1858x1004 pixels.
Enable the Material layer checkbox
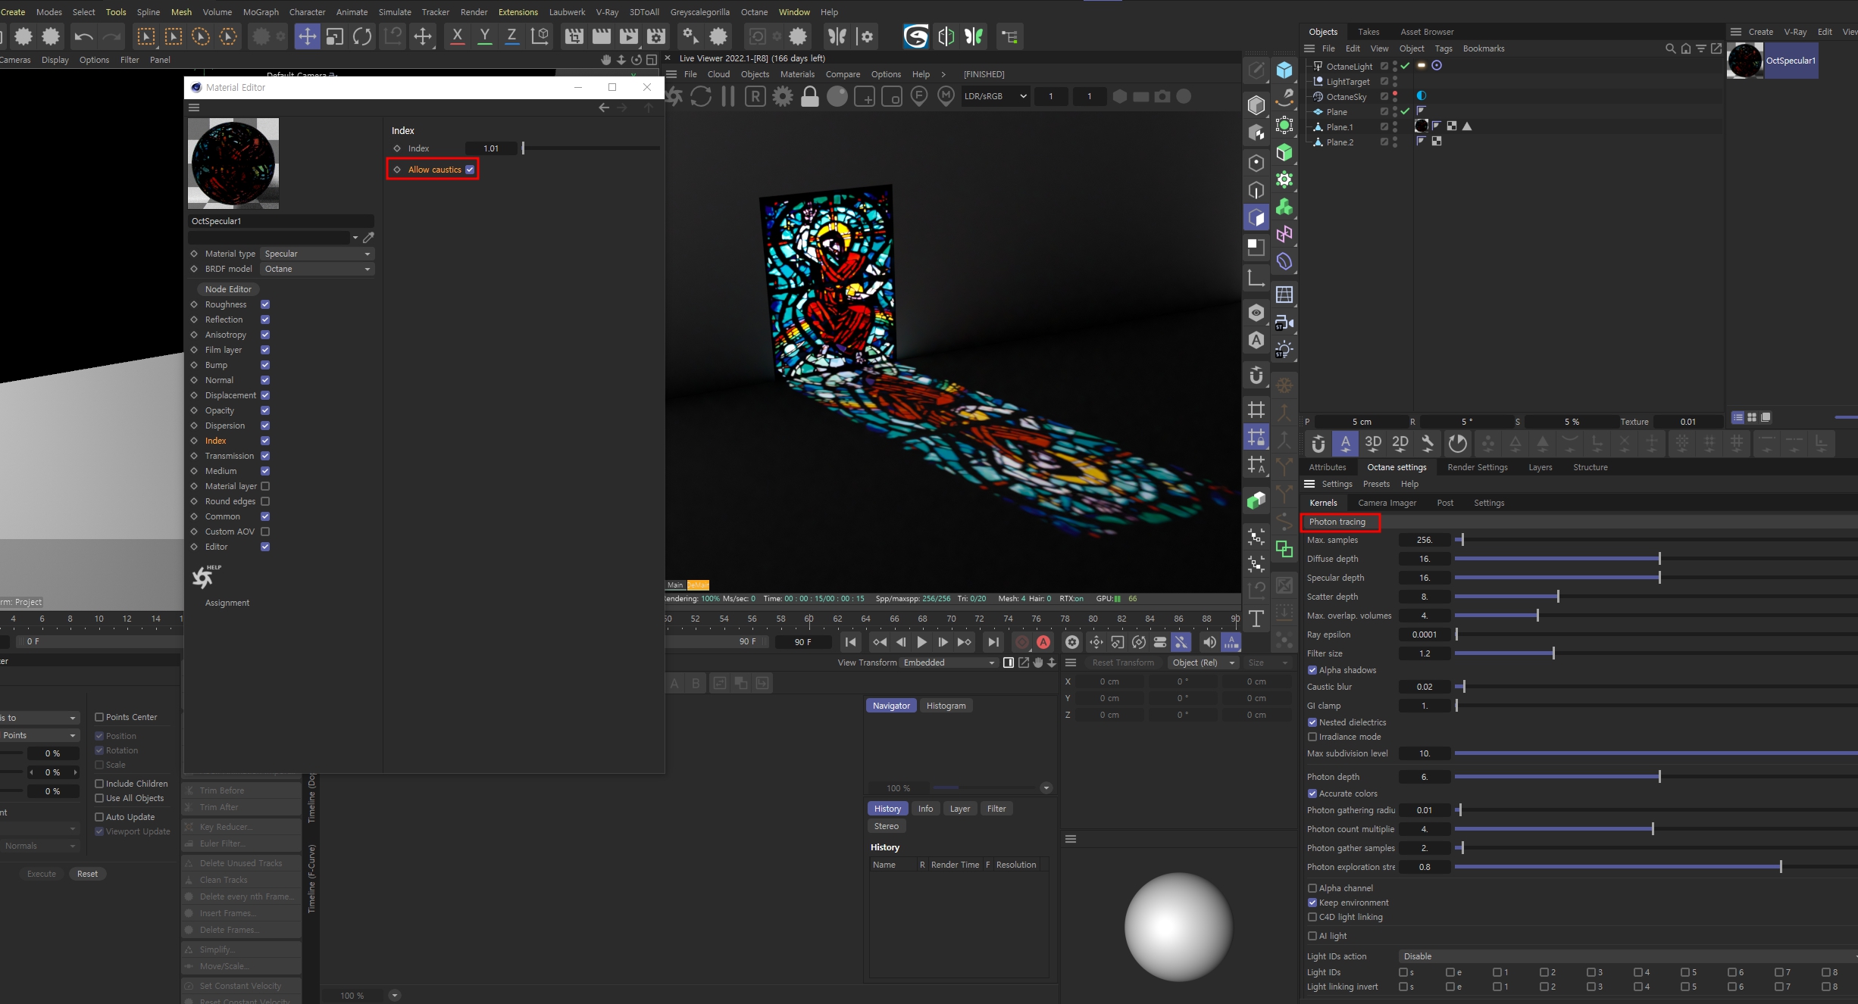click(x=265, y=486)
